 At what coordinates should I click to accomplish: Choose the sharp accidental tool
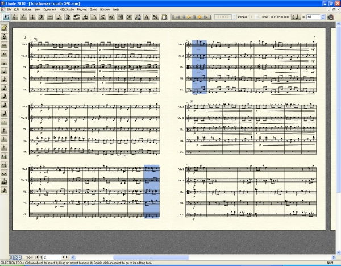click(x=4, y=131)
